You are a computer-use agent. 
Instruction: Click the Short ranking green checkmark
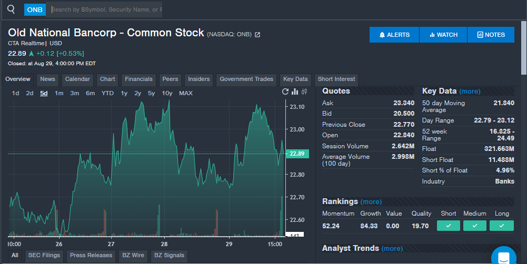click(x=449, y=226)
